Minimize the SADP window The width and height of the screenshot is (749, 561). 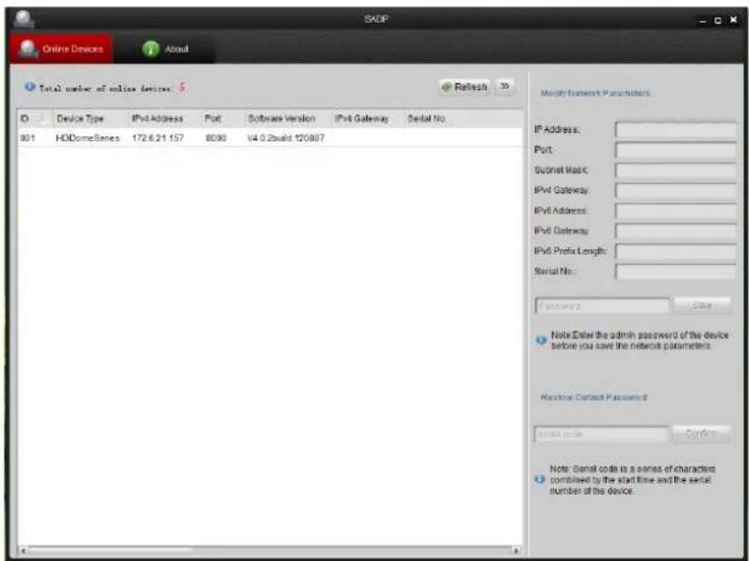(703, 21)
